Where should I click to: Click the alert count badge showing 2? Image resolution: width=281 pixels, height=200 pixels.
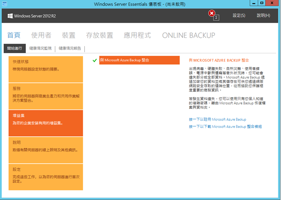(216, 18)
